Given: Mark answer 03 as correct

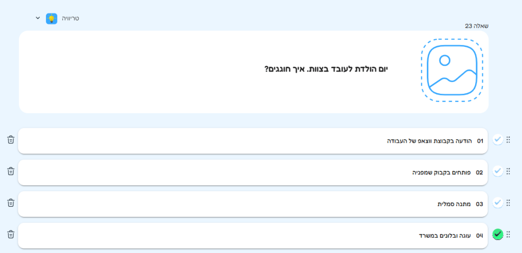Looking at the screenshot, I should [x=498, y=203].
